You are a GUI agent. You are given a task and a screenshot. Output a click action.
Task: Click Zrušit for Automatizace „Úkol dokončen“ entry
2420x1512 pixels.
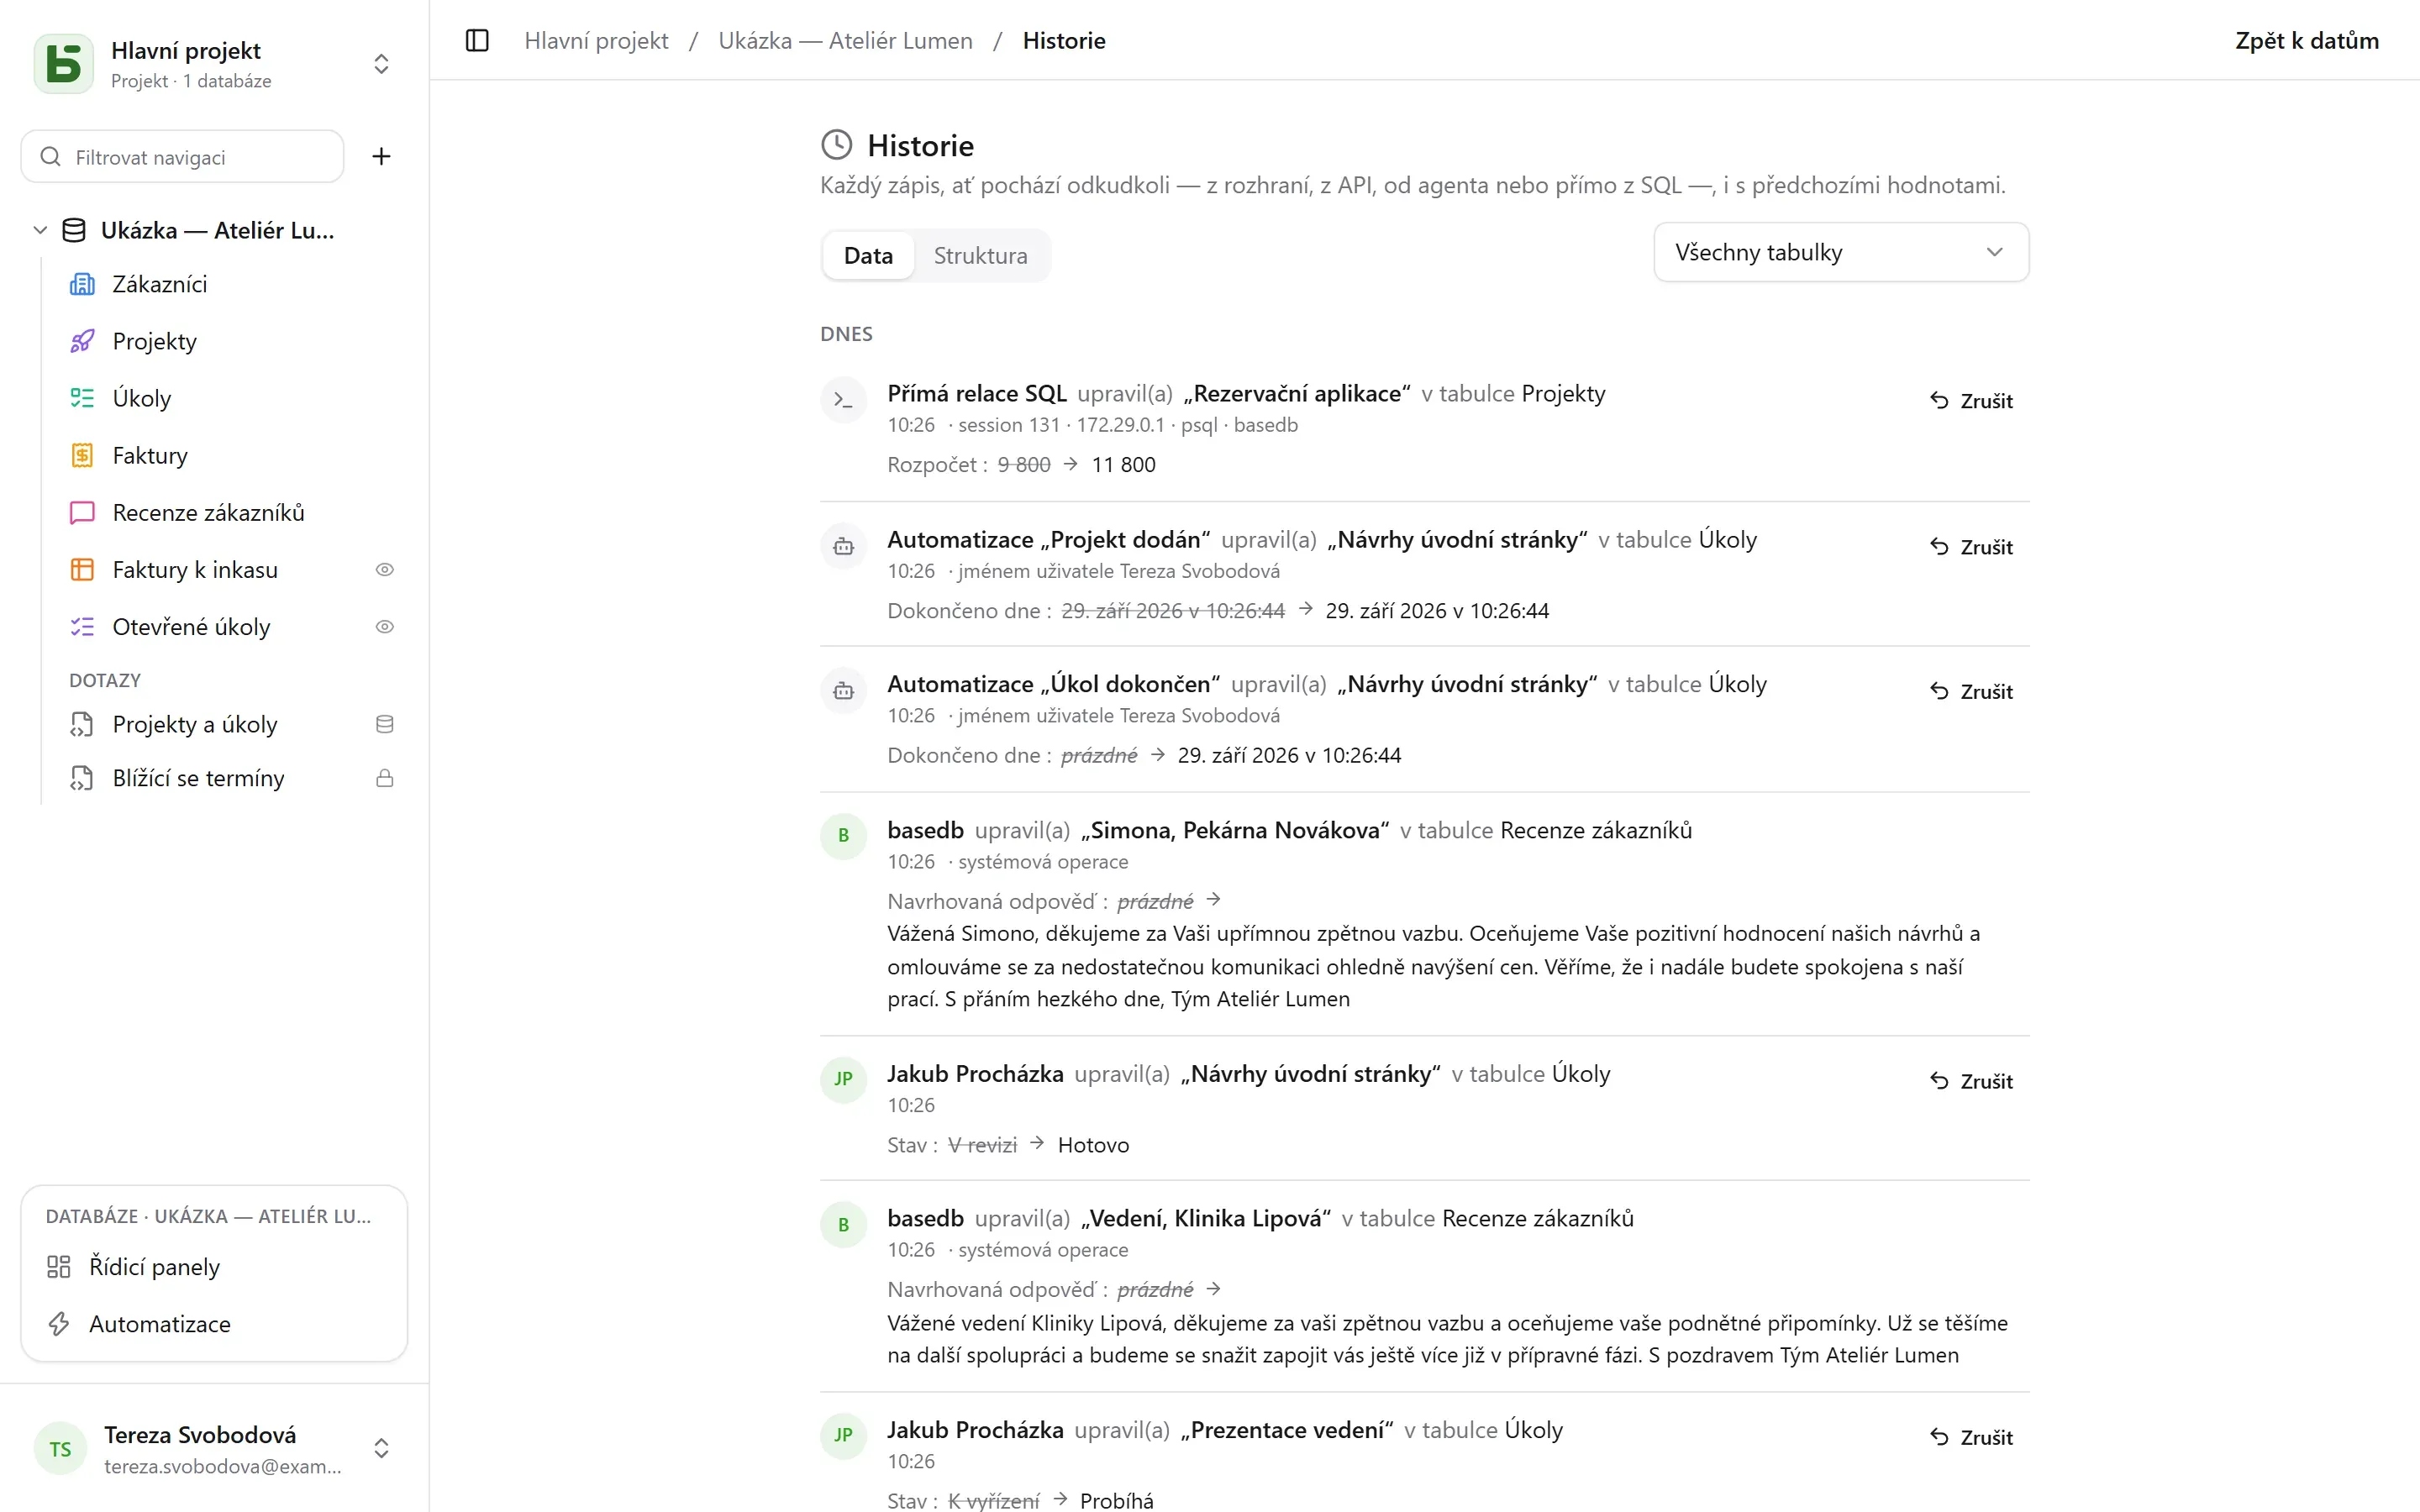pos(1972,692)
